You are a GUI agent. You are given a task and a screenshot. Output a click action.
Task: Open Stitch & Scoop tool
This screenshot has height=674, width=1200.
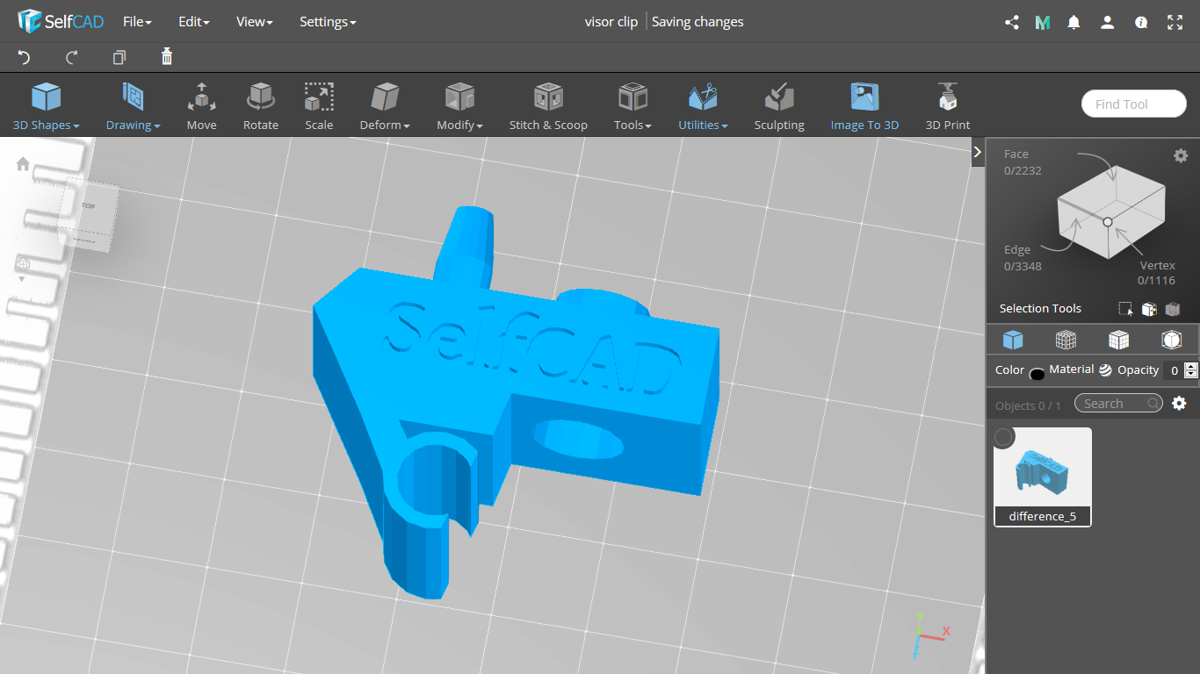pyautogui.click(x=548, y=106)
